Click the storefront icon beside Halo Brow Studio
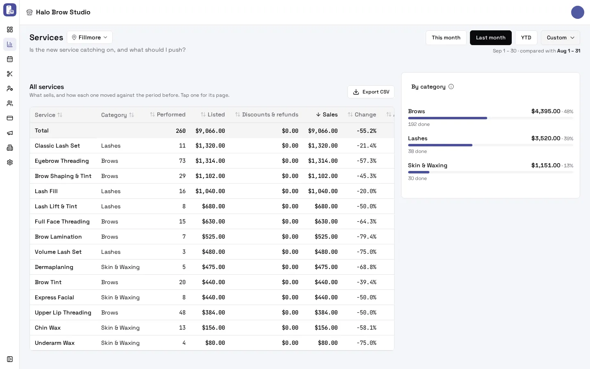The height and width of the screenshot is (369, 590). click(x=29, y=12)
